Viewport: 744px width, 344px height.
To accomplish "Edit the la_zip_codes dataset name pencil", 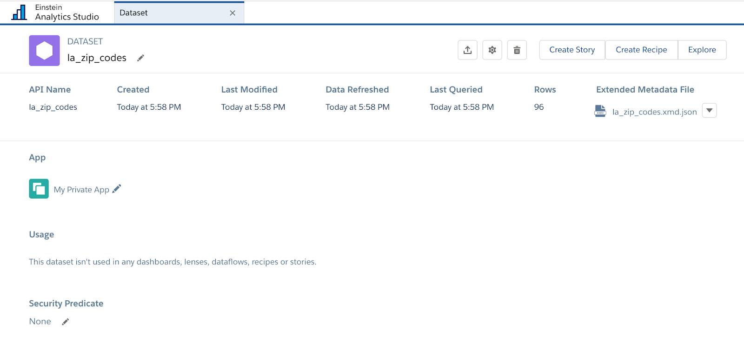I will point(140,58).
